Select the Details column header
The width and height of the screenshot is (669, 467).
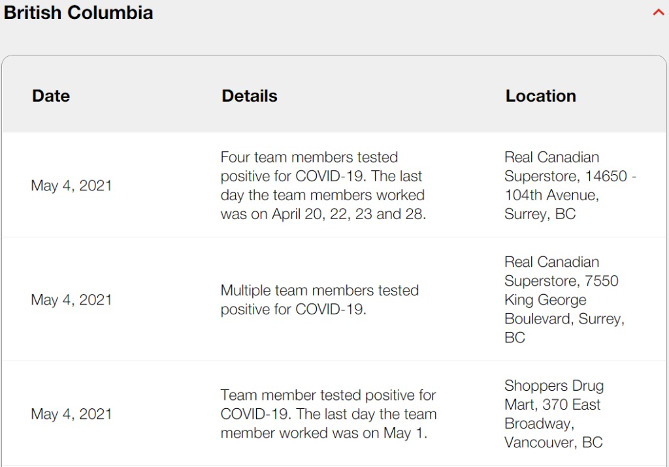[x=249, y=96]
